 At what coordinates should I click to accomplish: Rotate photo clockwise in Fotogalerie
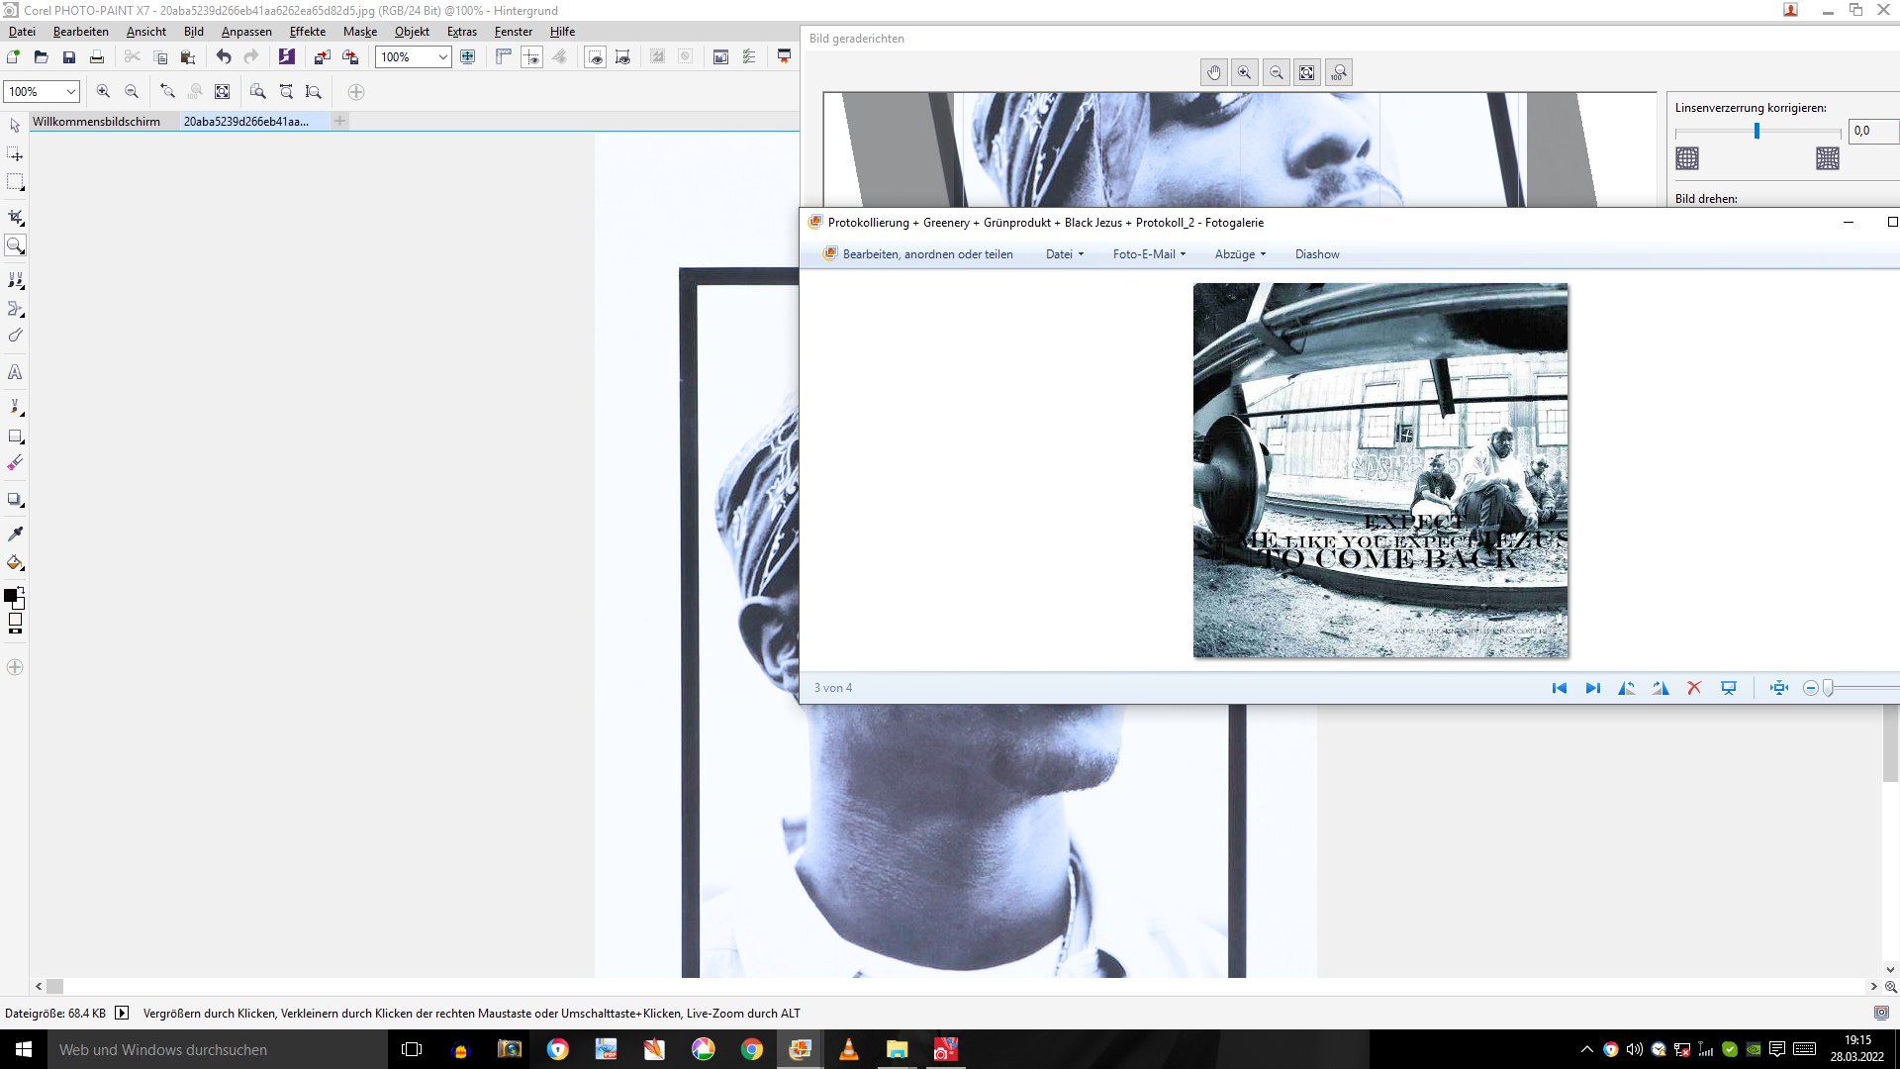[1661, 688]
